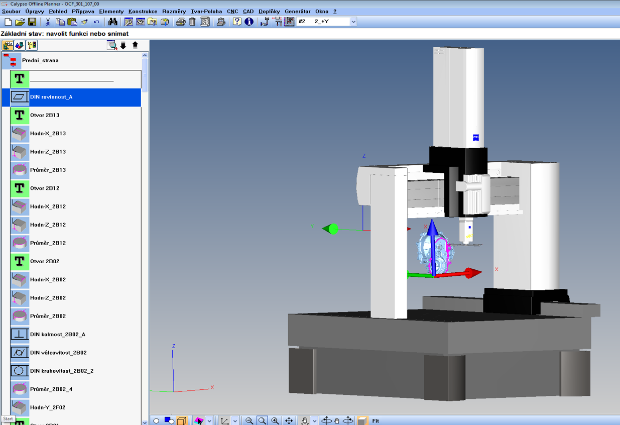620x425 pixels.
Task: Click the magnifier list search icon
Action: click(x=112, y=45)
